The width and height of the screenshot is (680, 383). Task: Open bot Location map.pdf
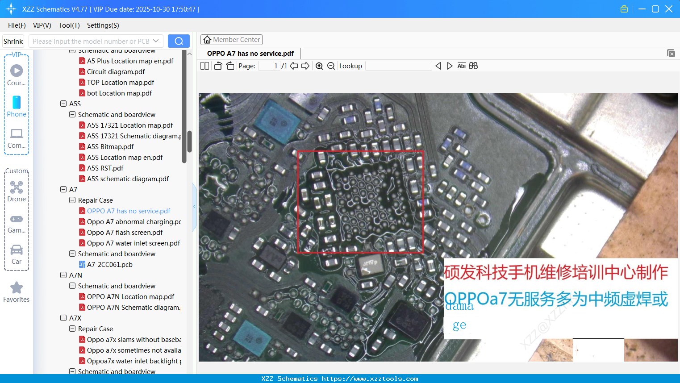pyautogui.click(x=119, y=93)
